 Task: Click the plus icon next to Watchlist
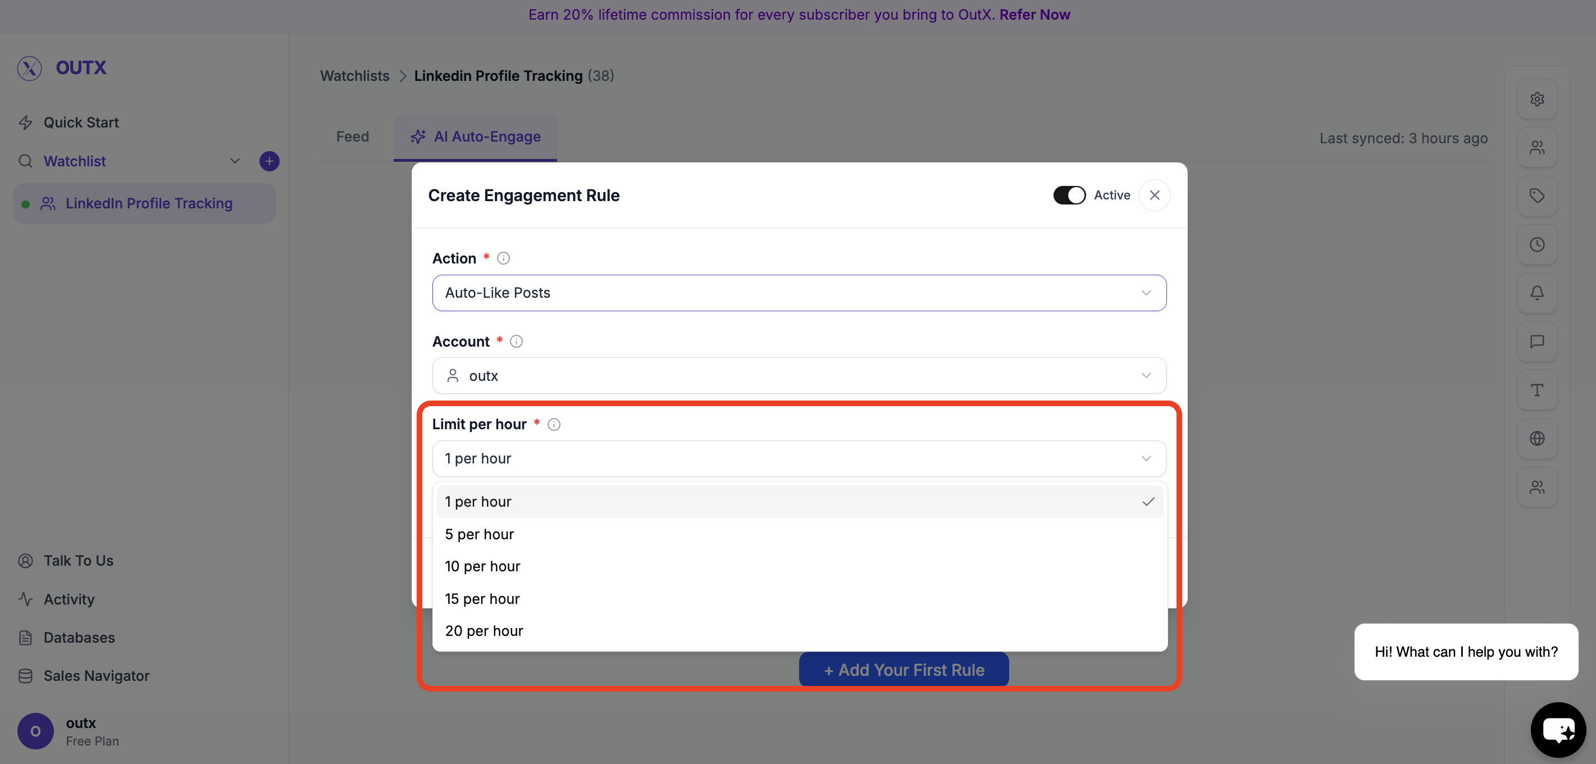269,161
